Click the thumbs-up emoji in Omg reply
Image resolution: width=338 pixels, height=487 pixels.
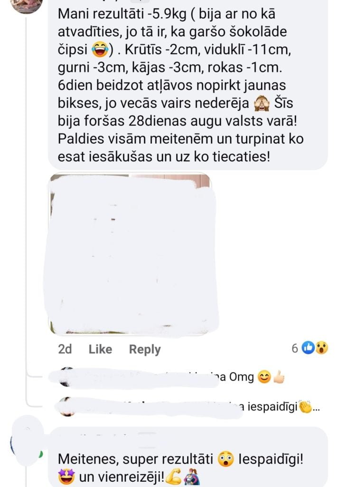[279, 377]
